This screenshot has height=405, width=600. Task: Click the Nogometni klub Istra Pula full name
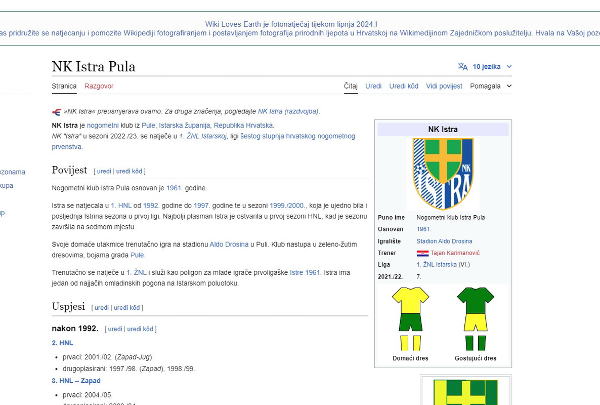click(451, 217)
